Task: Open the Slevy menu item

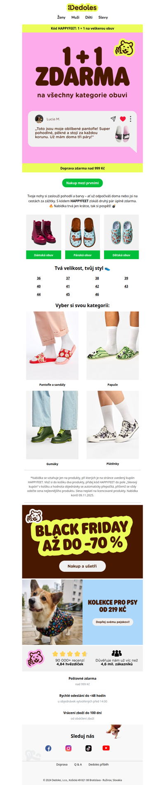Action: [103, 17]
